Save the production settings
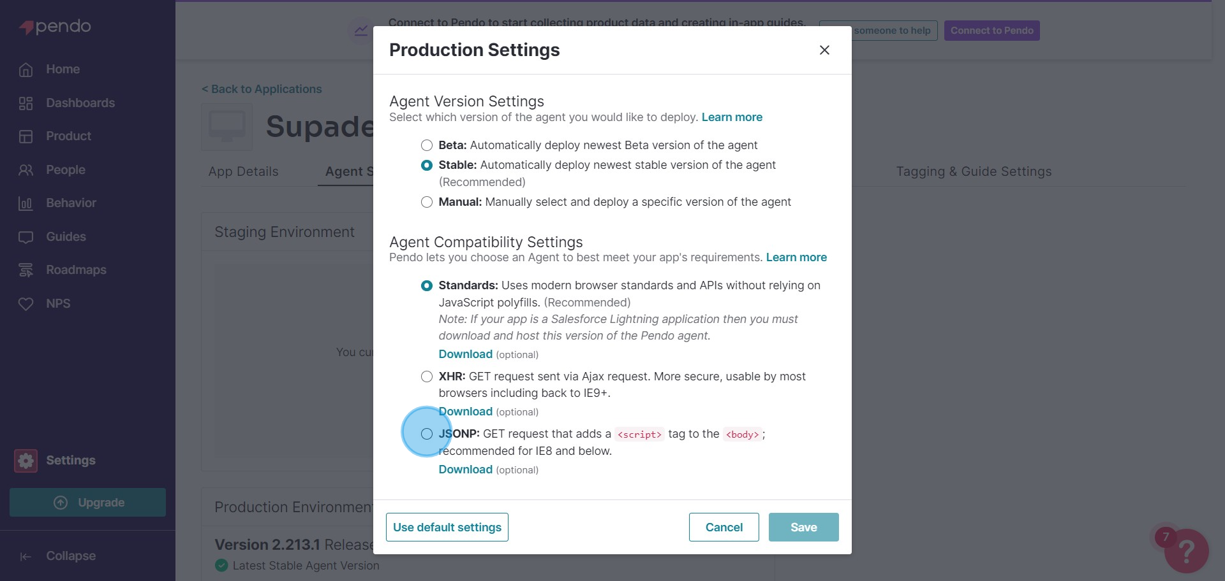Image resolution: width=1225 pixels, height=581 pixels. pyautogui.click(x=804, y=527)
